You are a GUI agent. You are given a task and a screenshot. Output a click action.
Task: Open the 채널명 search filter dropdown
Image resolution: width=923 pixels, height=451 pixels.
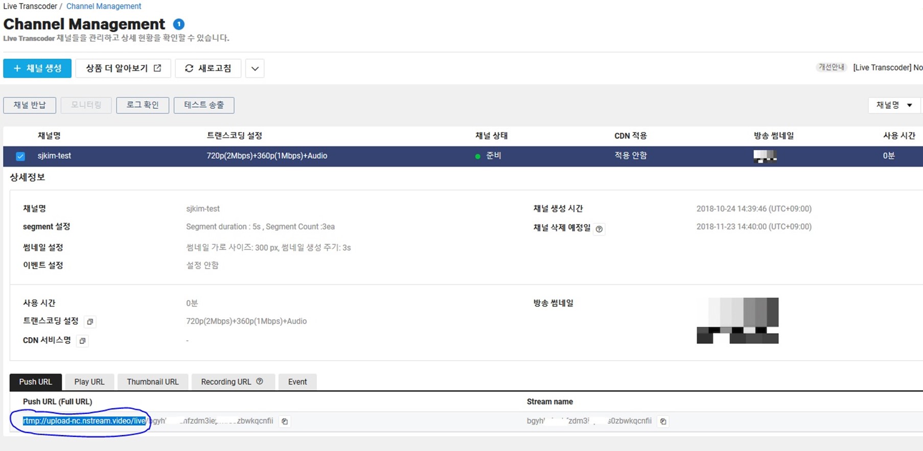894,105
